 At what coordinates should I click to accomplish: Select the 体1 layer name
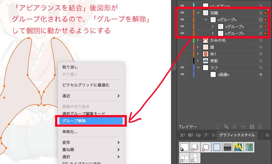(213, 54)
